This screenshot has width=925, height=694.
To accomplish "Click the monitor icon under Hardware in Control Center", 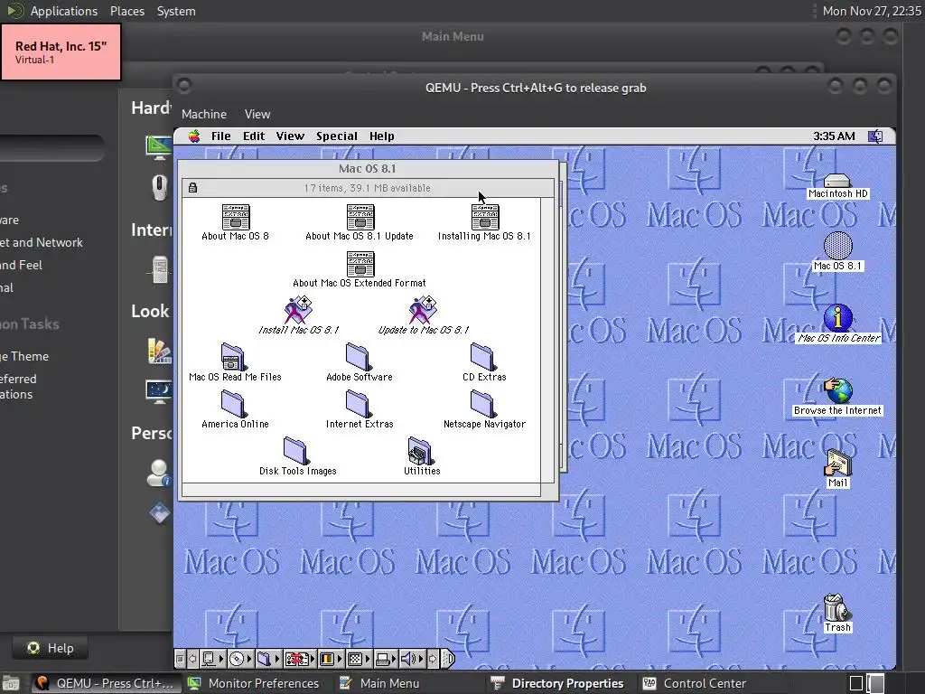I will click(x=158, y=146).
